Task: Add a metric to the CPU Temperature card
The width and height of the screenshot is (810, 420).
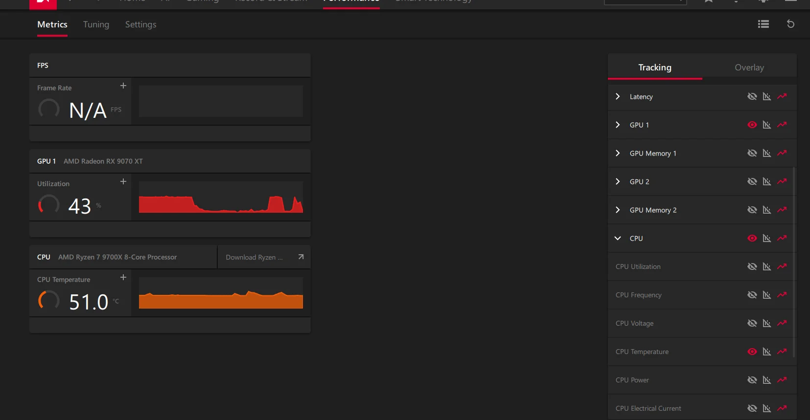Action: coord(123,277)
